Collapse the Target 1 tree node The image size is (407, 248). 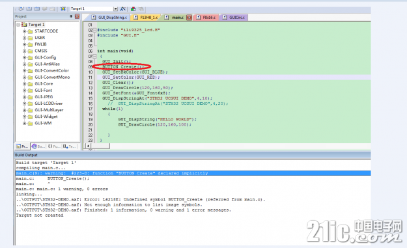18,25
